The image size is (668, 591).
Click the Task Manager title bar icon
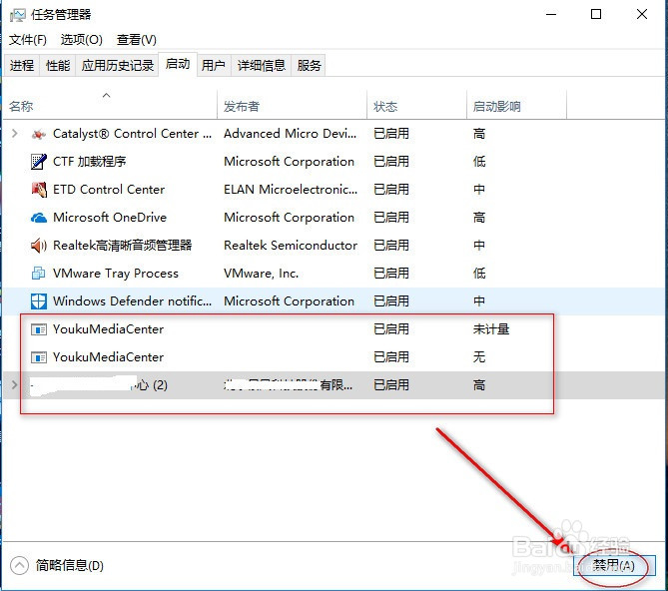17,15
